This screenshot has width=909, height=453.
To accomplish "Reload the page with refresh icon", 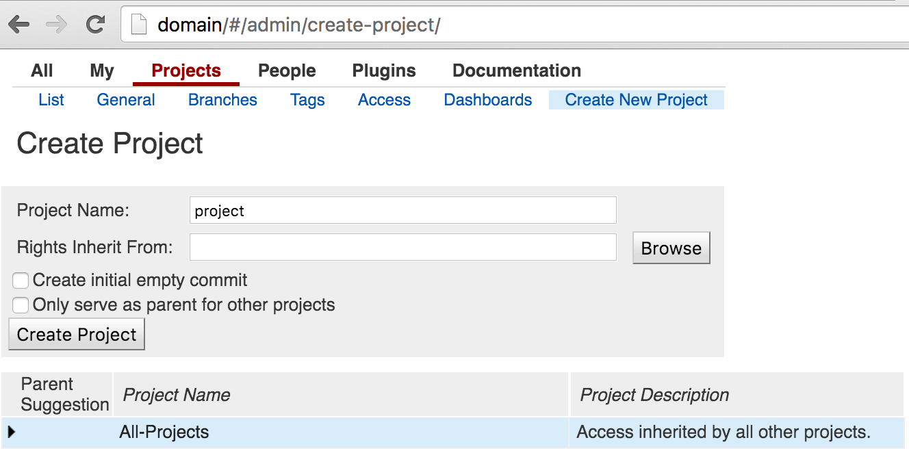I will click(x=95, y=25).
